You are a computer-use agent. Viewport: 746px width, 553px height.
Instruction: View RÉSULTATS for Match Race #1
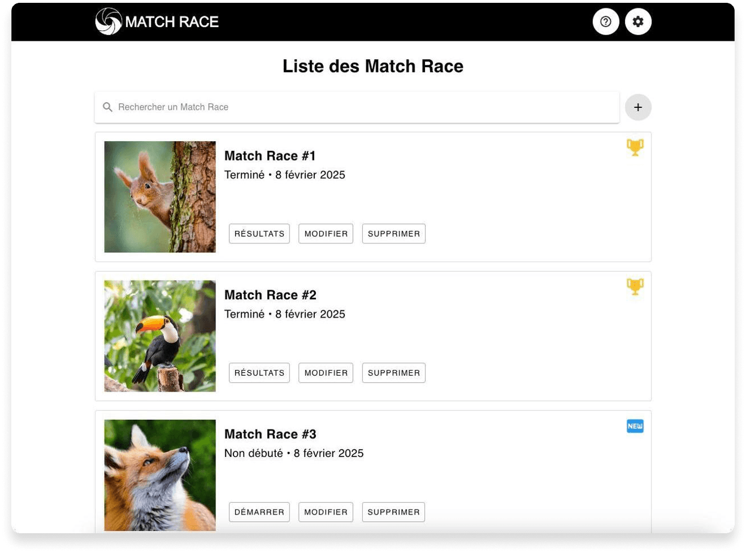coord(259,233)
